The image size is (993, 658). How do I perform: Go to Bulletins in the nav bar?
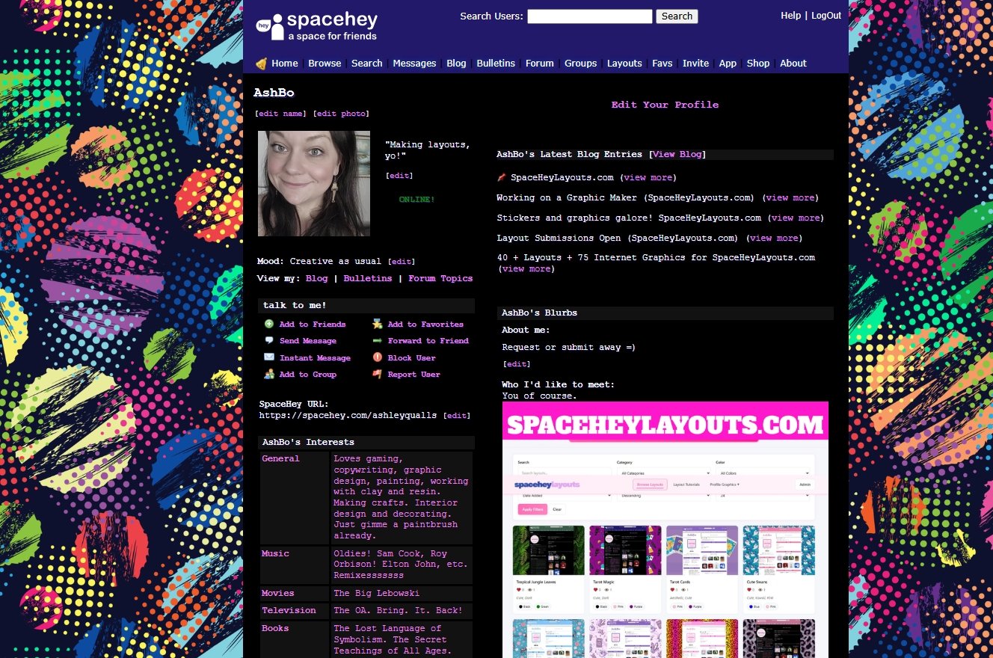[x=496, y=64]
